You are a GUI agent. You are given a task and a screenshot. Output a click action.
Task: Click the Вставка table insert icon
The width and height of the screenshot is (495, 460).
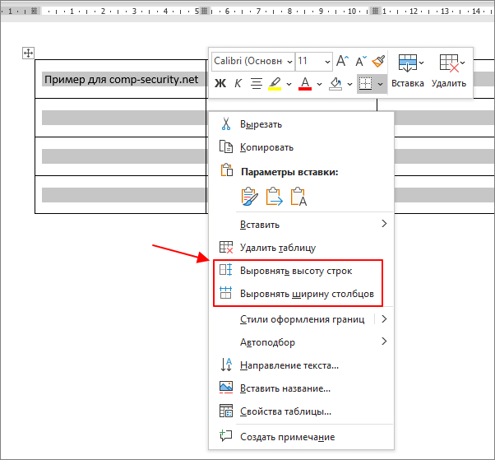point(408,63)
